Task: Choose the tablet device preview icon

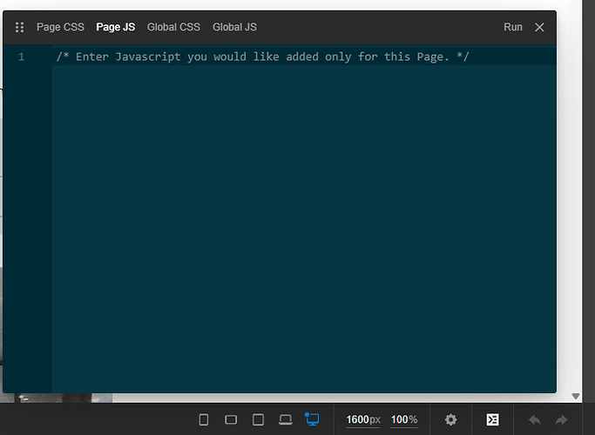Action: coord(258,419)
